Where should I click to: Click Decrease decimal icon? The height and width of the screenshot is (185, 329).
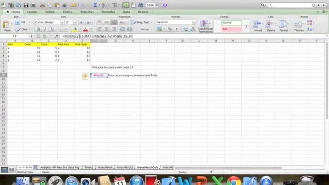tap(192, 29)
